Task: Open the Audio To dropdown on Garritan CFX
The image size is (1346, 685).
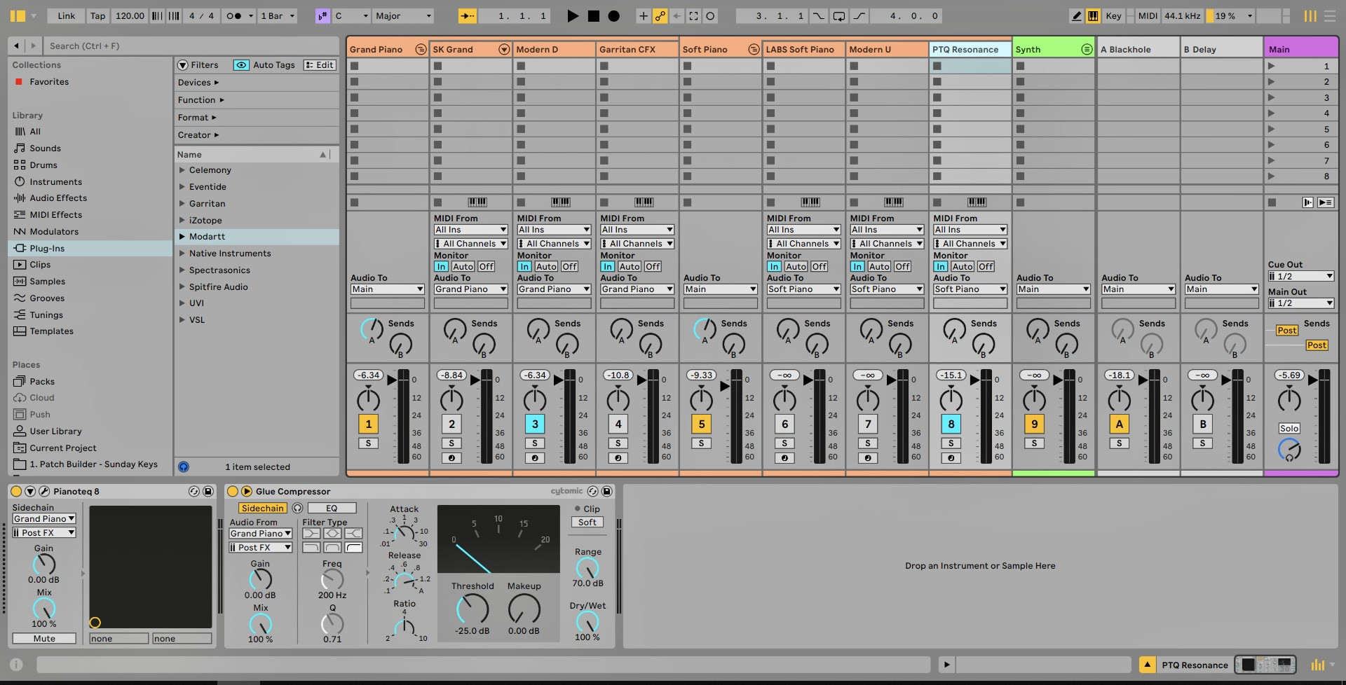Action: 637,289
